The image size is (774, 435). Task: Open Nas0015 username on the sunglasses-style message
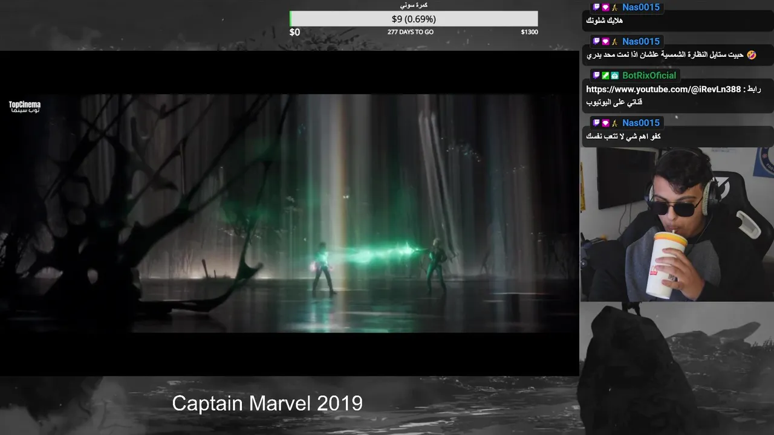click(x=641, y=42)
